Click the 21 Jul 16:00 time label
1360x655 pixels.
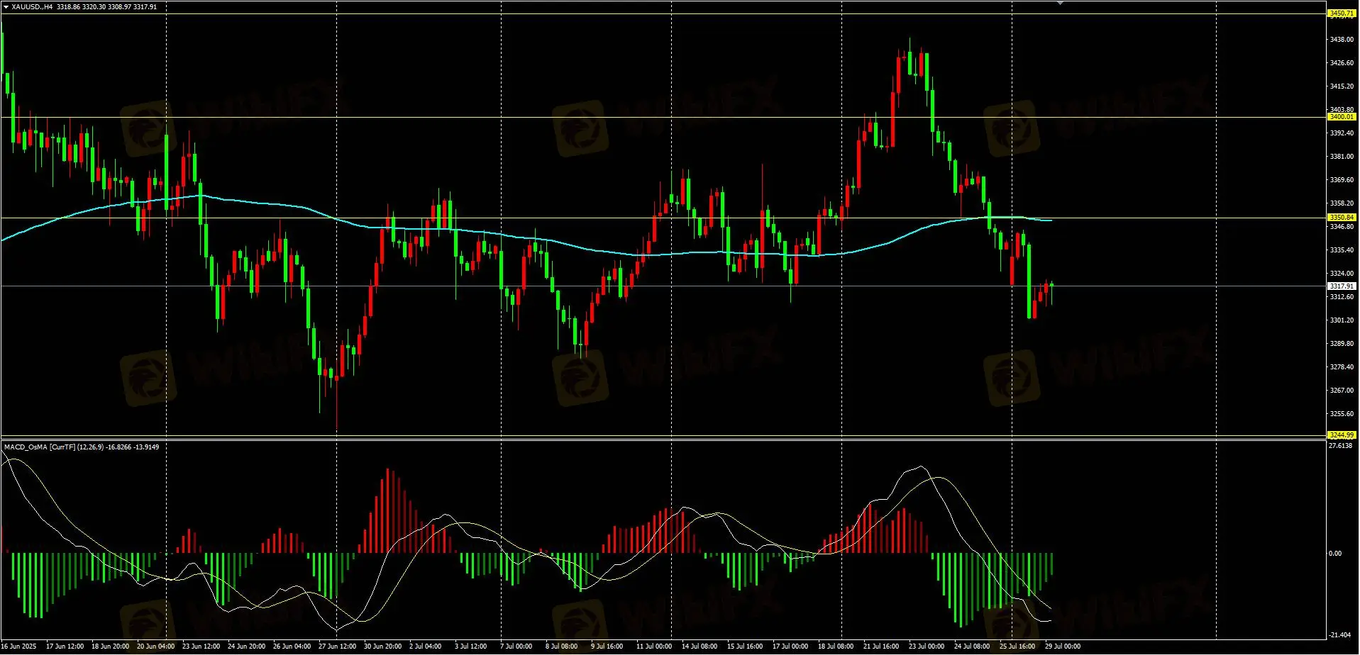(x=881, y=646)
